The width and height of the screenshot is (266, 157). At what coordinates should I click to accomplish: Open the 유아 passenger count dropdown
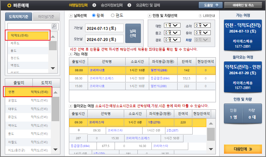[202, 33]
